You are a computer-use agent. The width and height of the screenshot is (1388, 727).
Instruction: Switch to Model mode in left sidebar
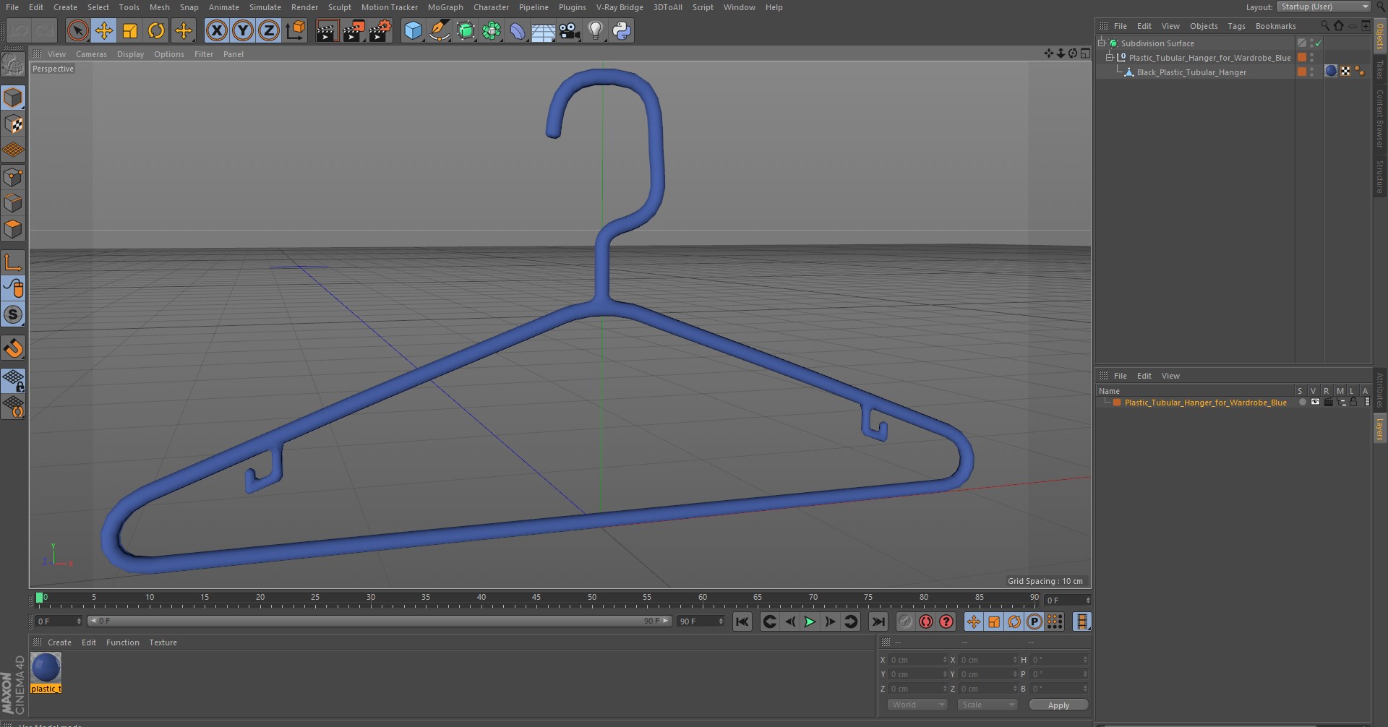pos(13,98)
